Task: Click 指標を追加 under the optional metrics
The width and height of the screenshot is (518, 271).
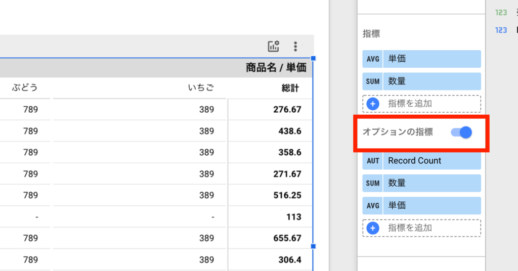Action: (x=410, y=228)
